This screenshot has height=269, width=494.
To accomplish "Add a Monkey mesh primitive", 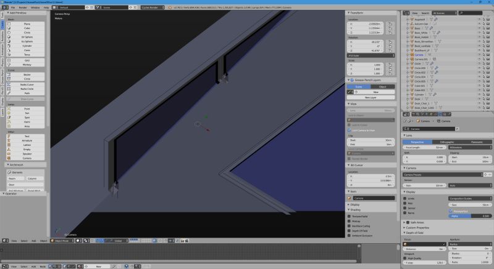I will 25,65.
